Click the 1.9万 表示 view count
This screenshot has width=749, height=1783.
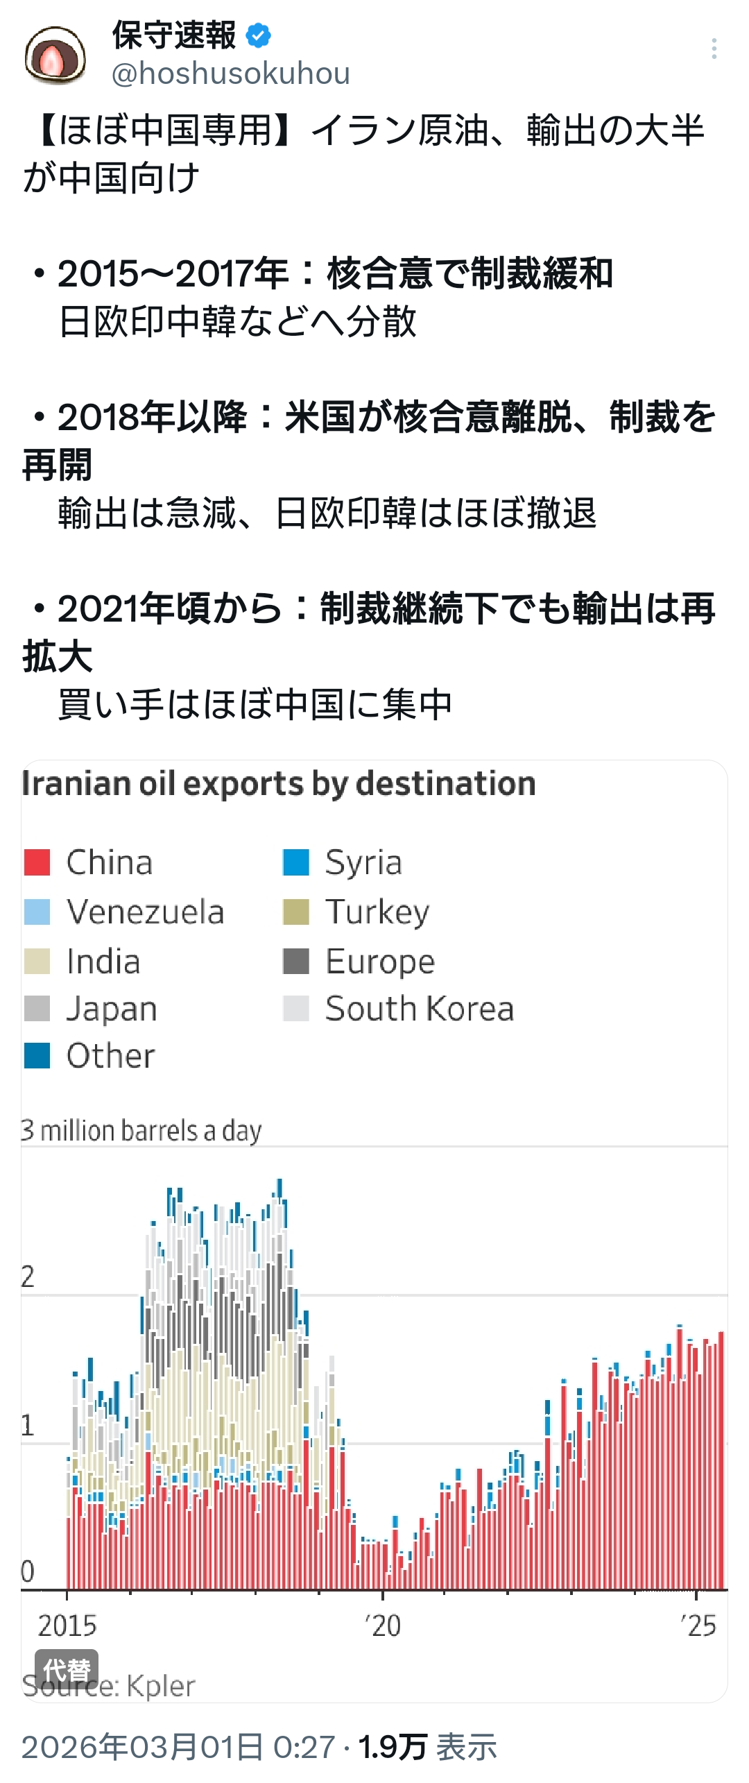click(x=427, y=1747)
